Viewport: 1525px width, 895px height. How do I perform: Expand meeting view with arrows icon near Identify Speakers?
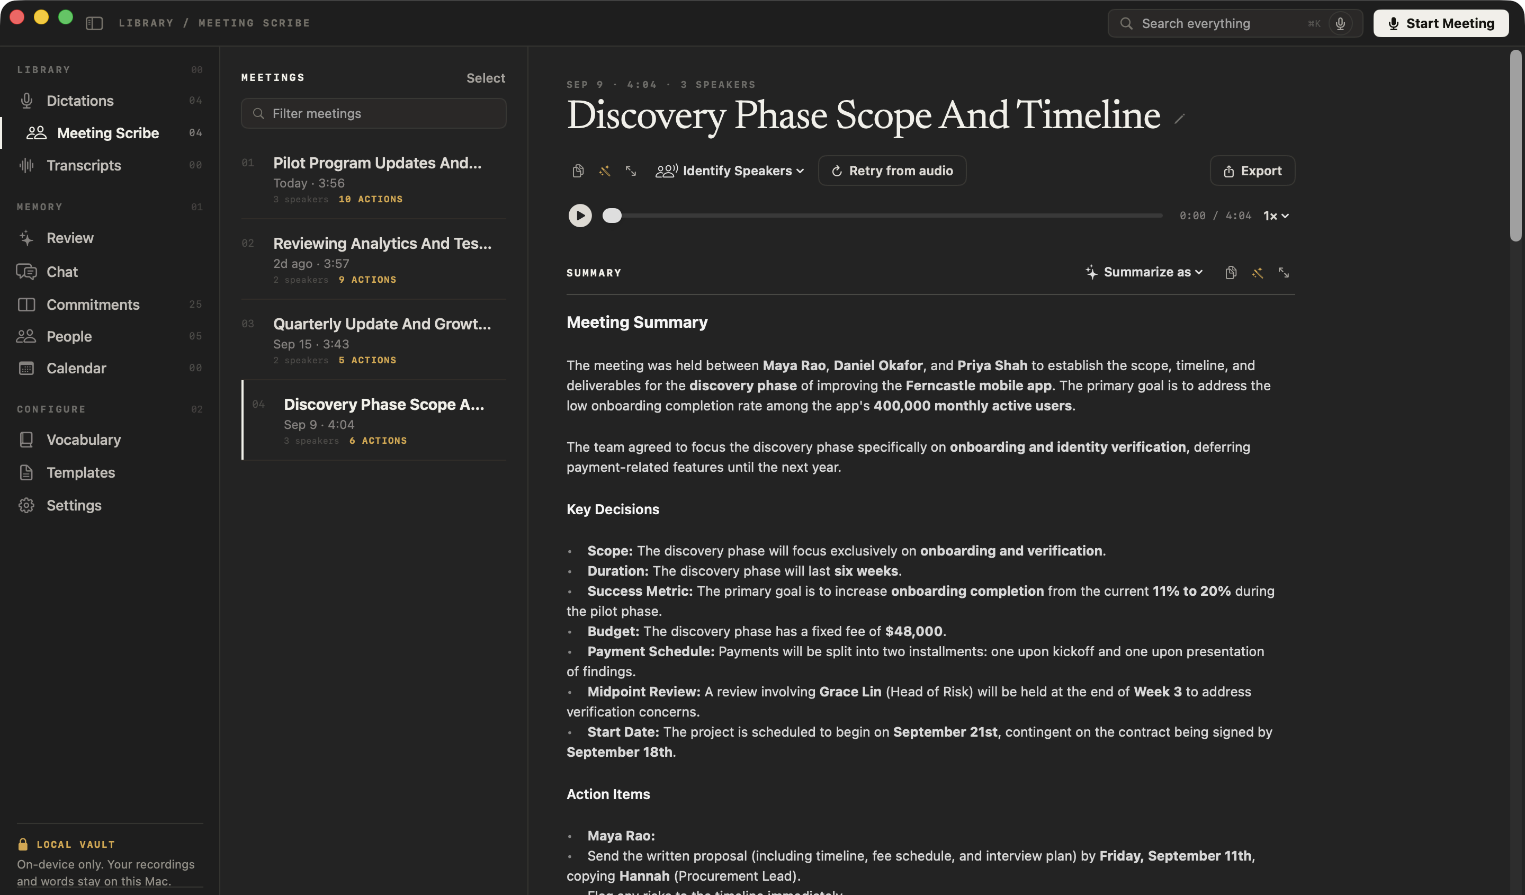631,171
